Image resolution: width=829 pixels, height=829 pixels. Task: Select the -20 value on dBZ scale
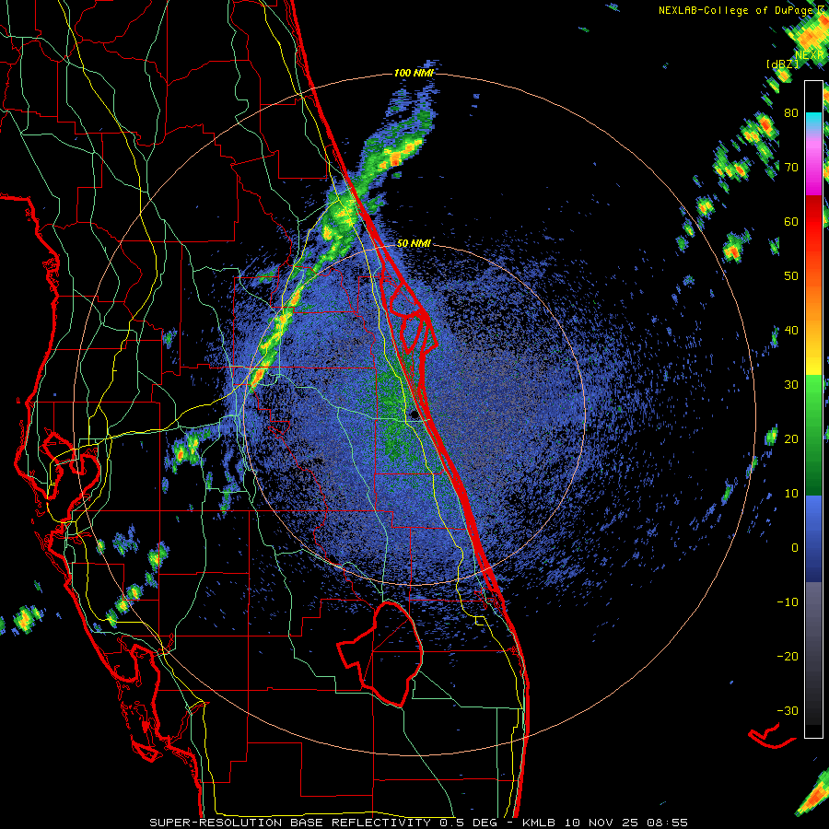tap(788, 656)
